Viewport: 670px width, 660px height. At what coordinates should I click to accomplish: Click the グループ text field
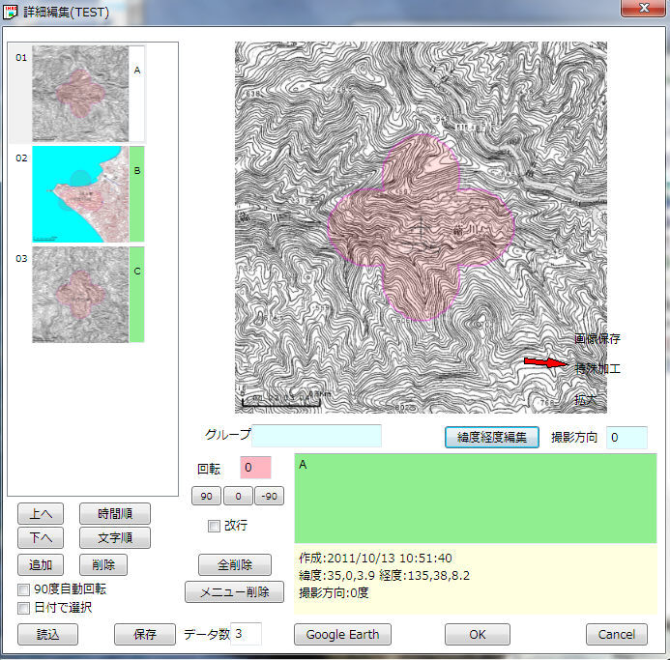tap(318, 436)
